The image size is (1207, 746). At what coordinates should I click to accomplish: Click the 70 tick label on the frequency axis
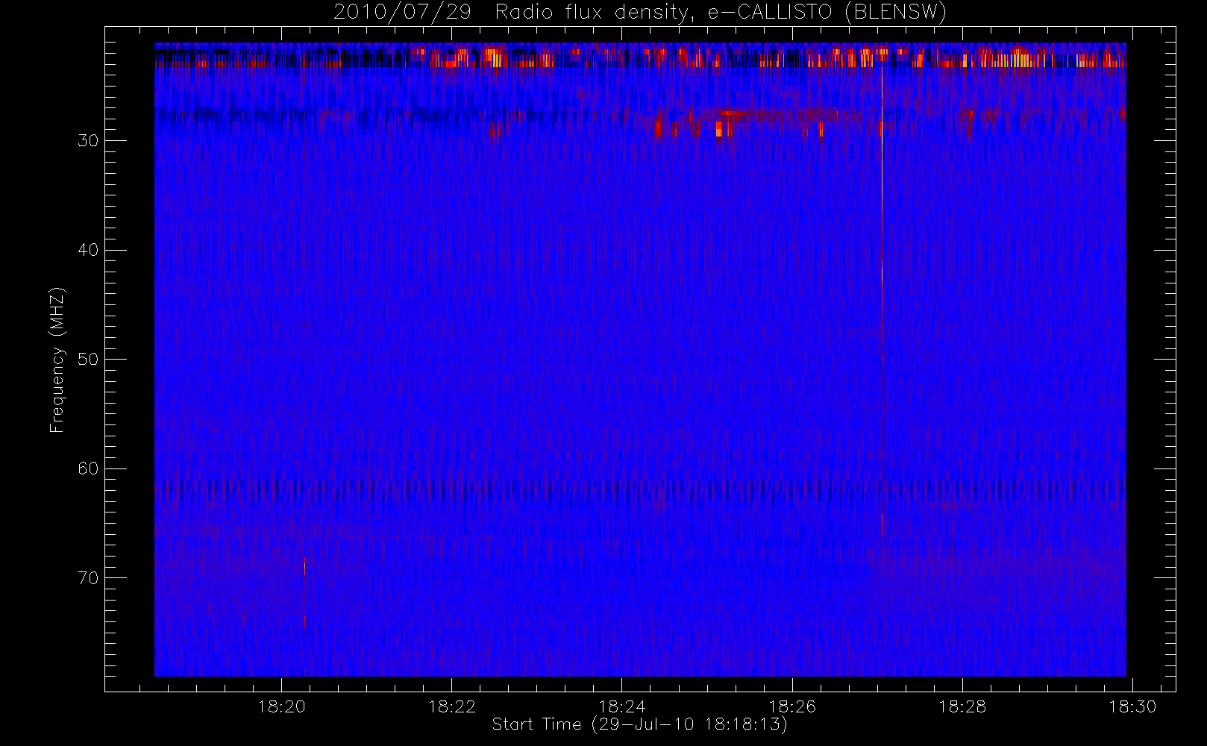pyautogui.click(x=88, y=577)
